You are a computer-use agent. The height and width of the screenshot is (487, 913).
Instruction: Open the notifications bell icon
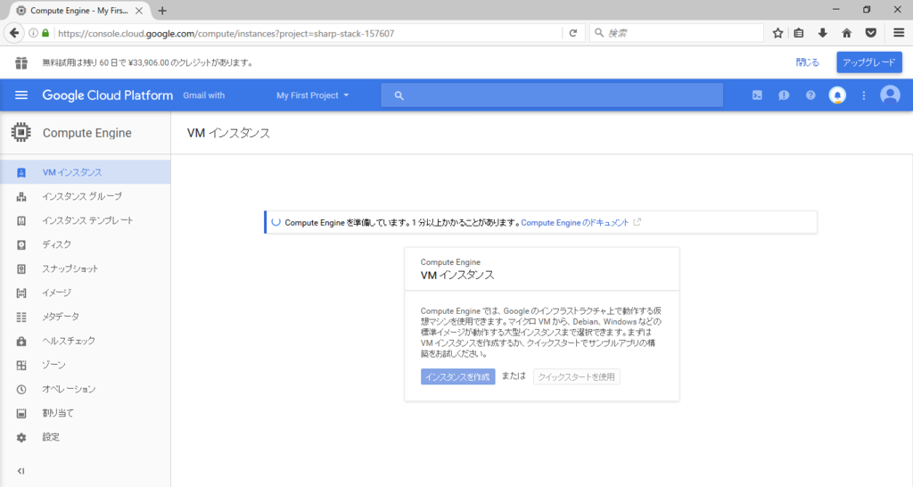(x=837, y=95)
